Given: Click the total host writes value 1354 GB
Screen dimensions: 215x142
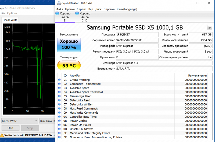Looking at the screenshot, I should coord(200,40).
